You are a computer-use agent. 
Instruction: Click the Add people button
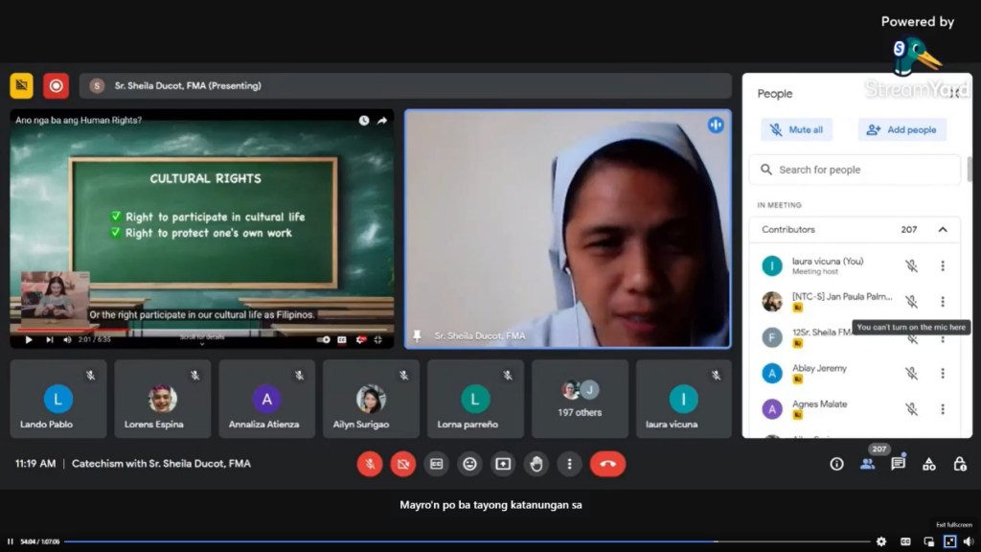[901, 130]
